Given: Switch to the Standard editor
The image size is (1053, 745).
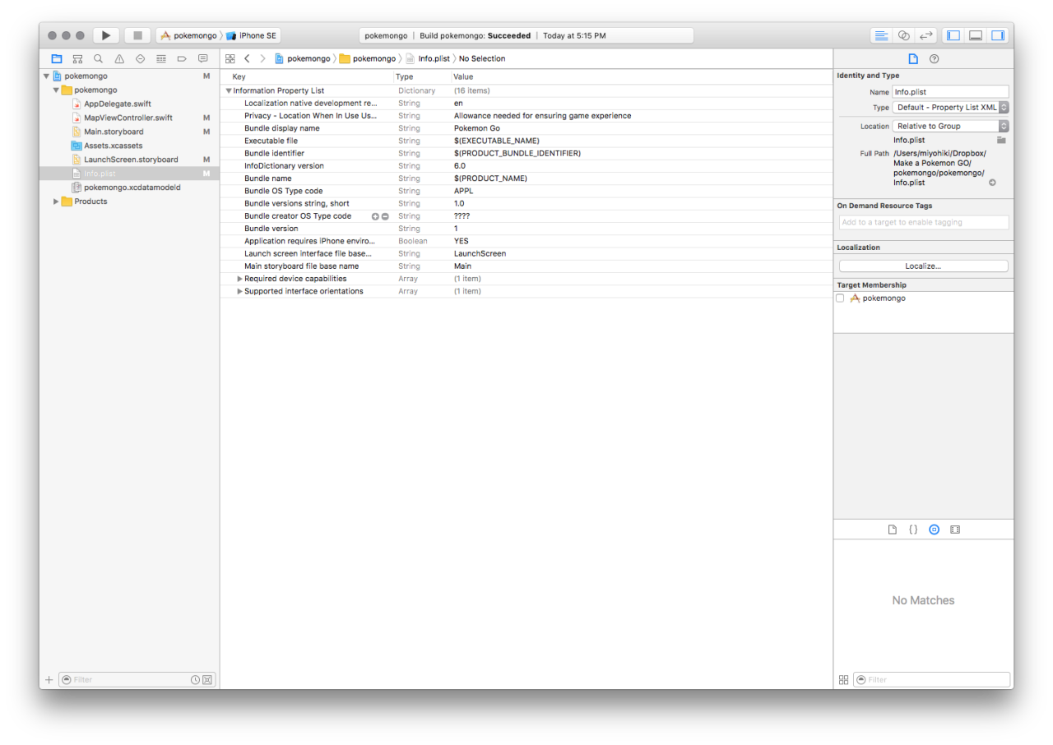Looking at the screenshot, I should pos(881,35).
